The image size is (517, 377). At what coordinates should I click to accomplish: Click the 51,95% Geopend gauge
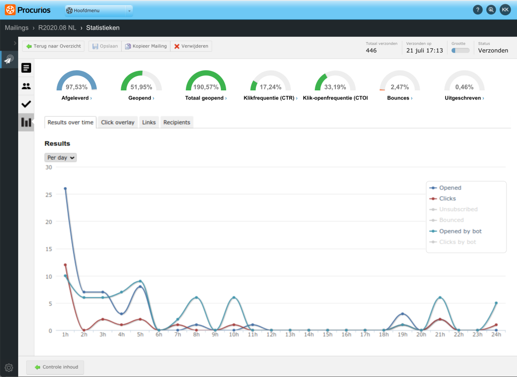(x=141, y=81)
